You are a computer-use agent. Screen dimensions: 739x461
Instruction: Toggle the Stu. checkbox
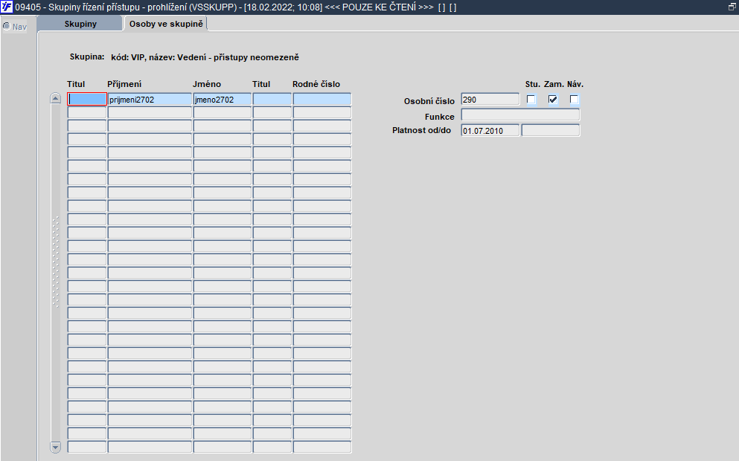click(x=531, y=100)
